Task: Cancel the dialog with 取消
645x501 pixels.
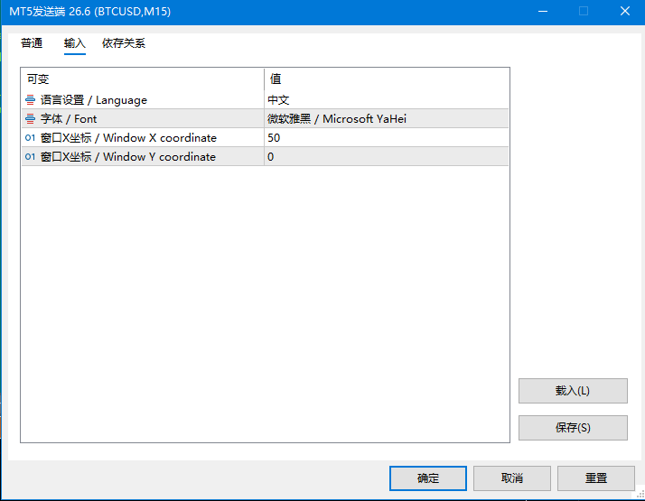Action: (x=511, y=478)
